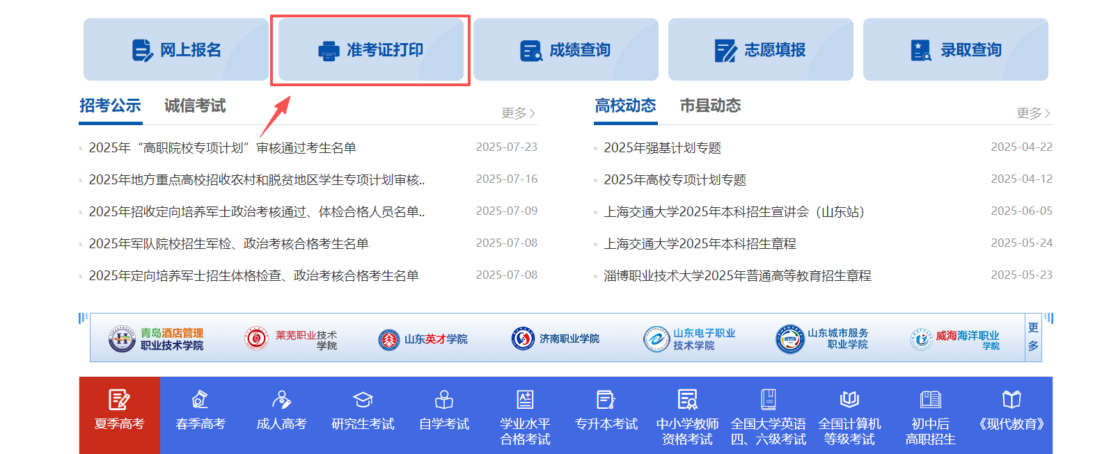Open 网上报名 button text
The height and width of the screenshot is (454, 1118).
click(x=191, y=50)
